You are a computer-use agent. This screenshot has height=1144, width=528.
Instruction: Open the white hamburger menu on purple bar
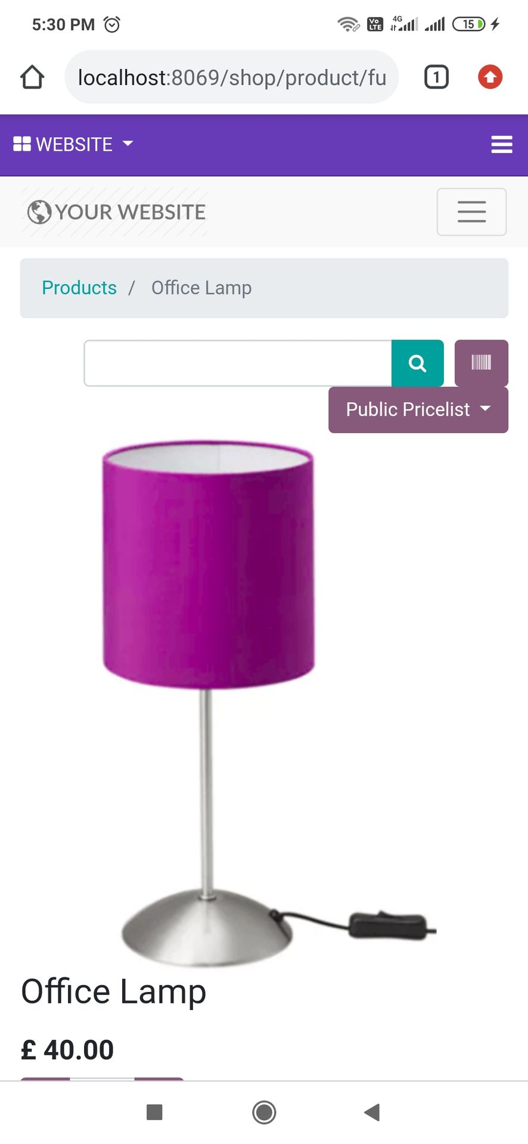(502, 144)
